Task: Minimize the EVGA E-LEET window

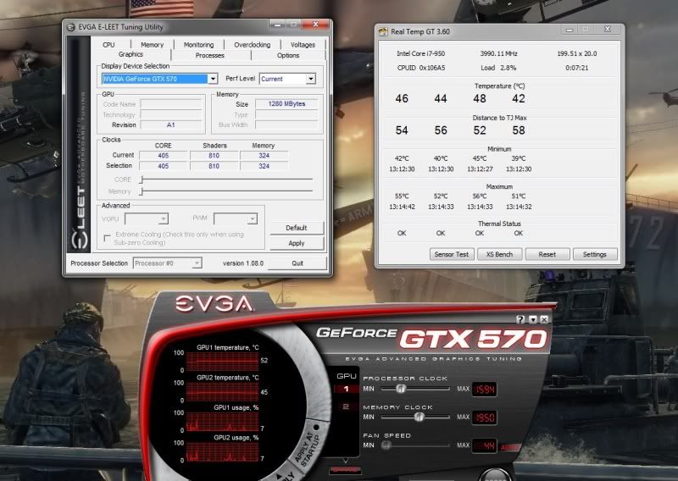Action: point(278,25)
